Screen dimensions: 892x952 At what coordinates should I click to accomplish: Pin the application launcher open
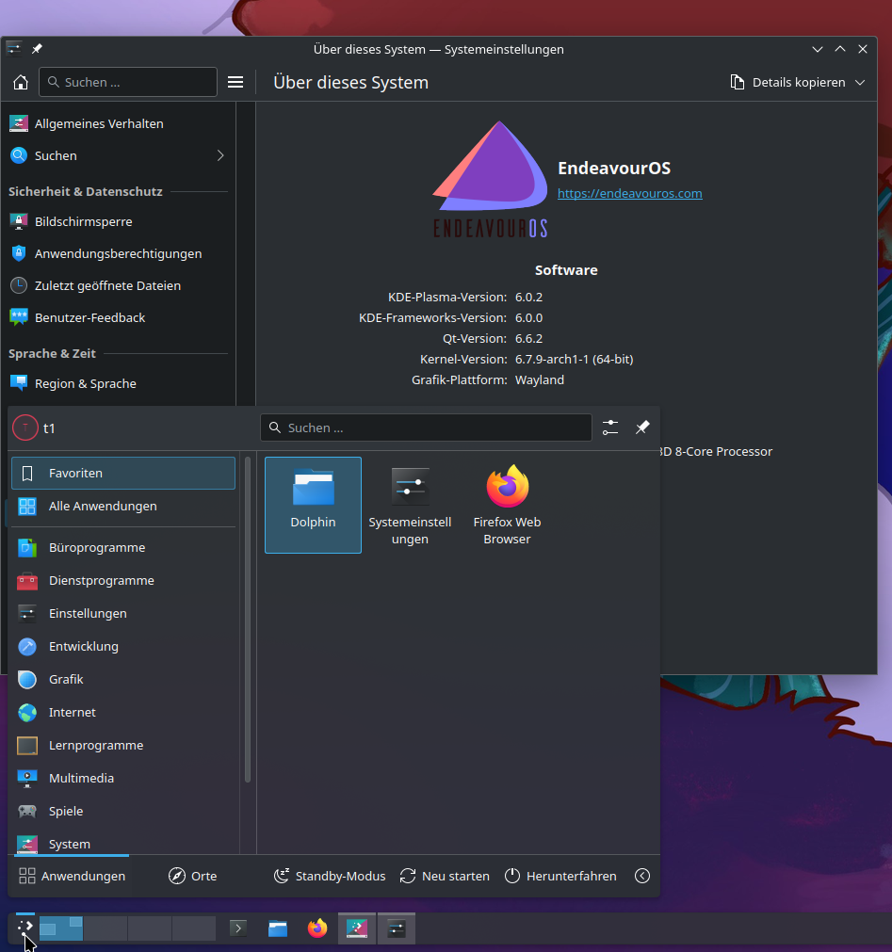pos(642,428)
